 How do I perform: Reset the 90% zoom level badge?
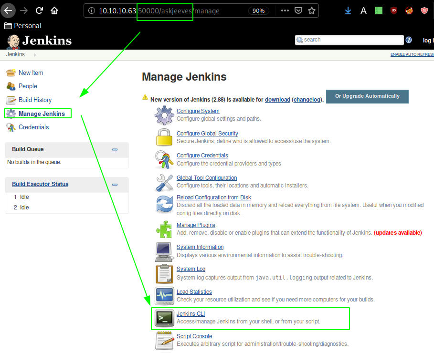click(x=258, y=11)
